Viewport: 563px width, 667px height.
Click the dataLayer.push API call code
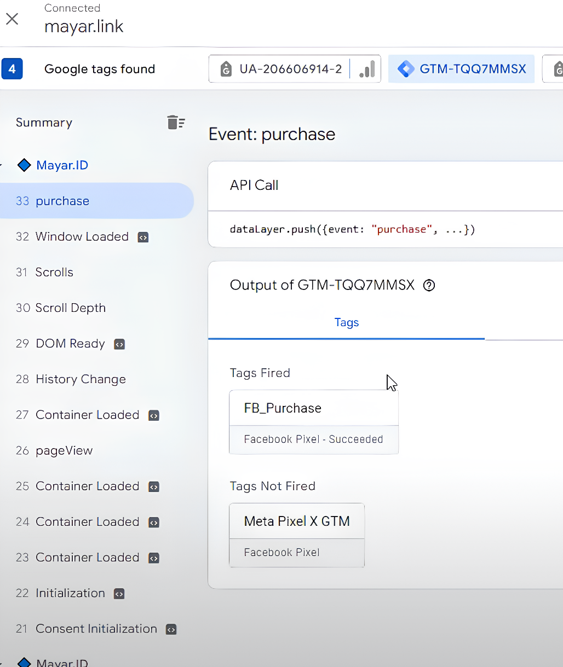(x=352, y=229)
